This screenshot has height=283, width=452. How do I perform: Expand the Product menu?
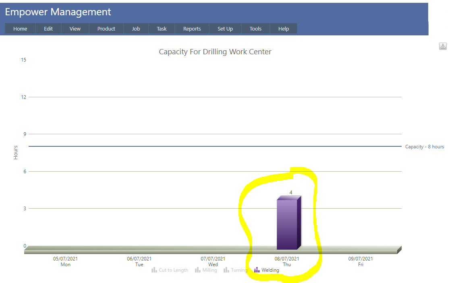pyautogui.click(x=106, y=29)
